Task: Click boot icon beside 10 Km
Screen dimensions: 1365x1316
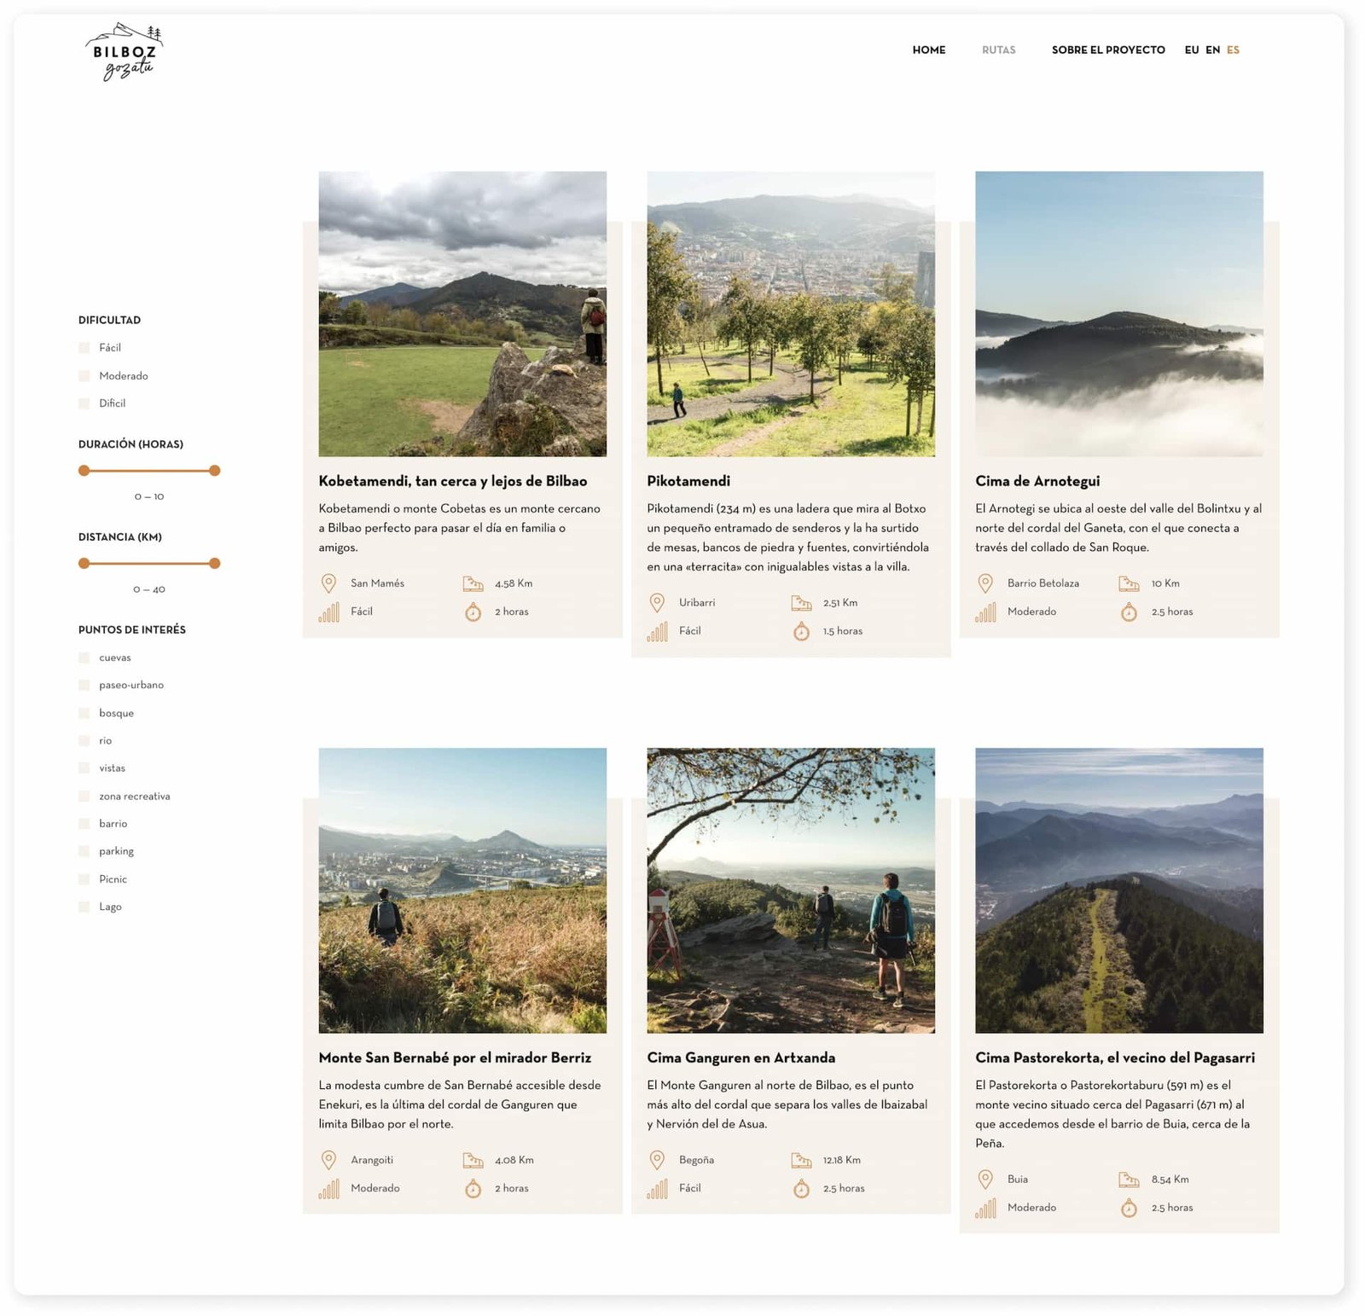Action: tap(1129, 583)
